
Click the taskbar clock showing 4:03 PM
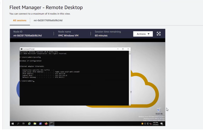tap(156, 124)
